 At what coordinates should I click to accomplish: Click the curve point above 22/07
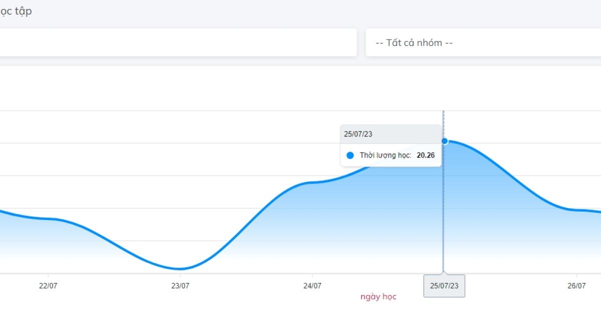pos(48,218)
